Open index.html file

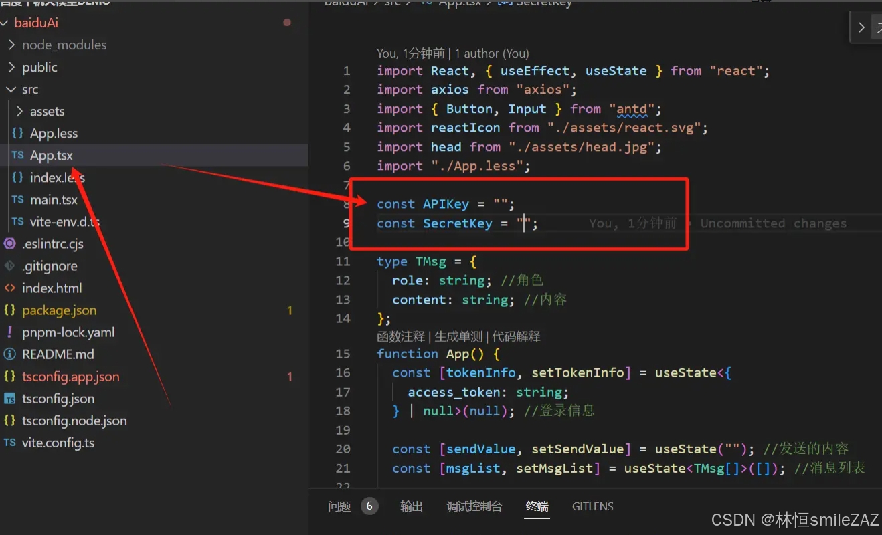click(x=52, y=288)
